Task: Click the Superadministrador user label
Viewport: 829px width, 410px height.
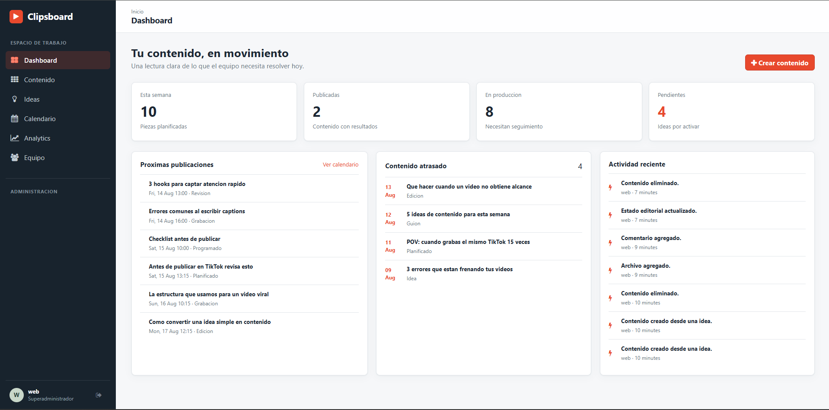Action: pos(51,399)
